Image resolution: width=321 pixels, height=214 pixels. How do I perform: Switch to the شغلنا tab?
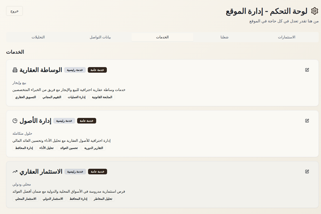(x=224, y=37)
